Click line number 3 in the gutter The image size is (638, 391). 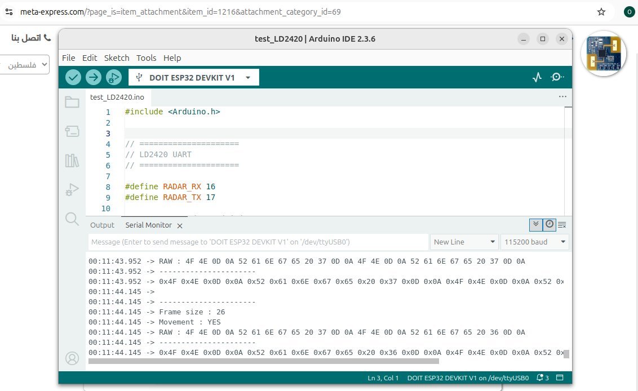108,134
